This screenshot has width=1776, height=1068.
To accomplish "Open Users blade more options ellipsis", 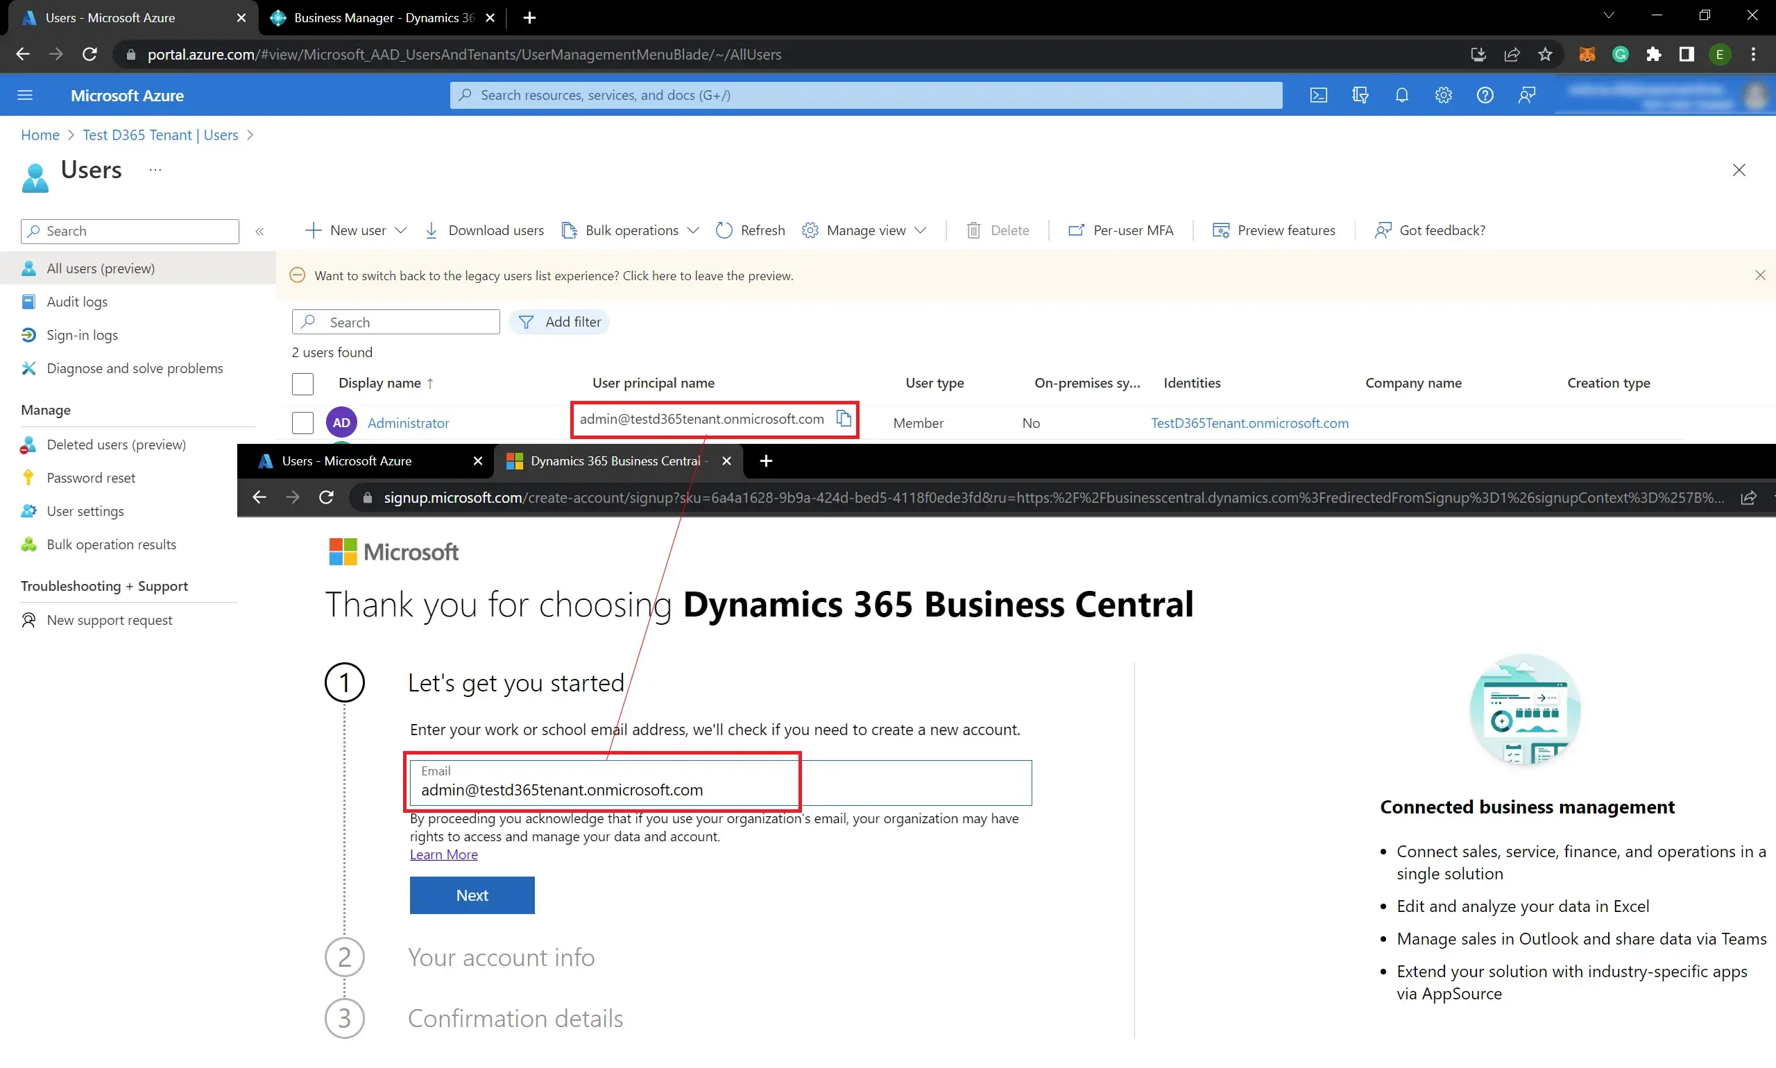I will 155,170.
